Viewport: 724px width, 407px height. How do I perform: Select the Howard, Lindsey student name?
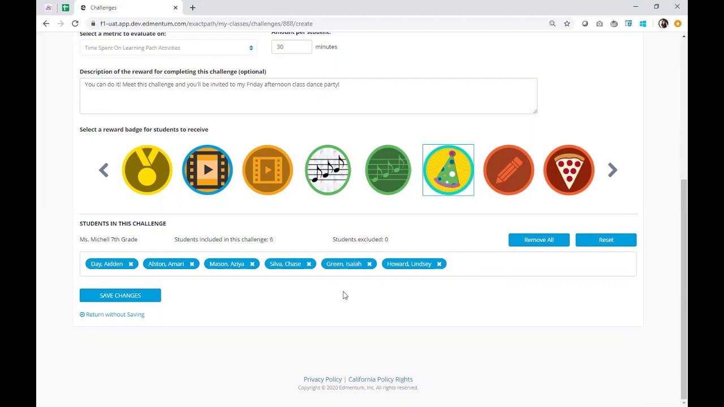[x=410, y=264]
